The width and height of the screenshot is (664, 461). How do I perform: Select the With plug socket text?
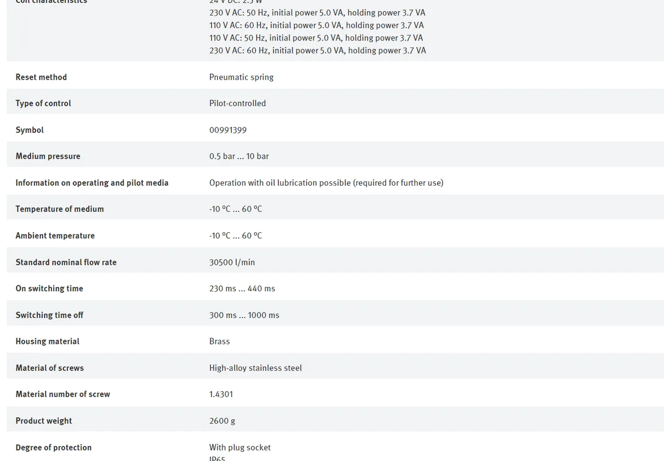[x=240, y=447]
